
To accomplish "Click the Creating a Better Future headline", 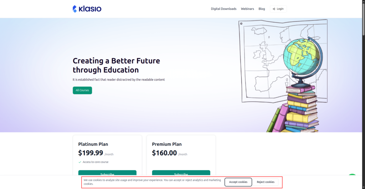I will (x=116, y=65).
